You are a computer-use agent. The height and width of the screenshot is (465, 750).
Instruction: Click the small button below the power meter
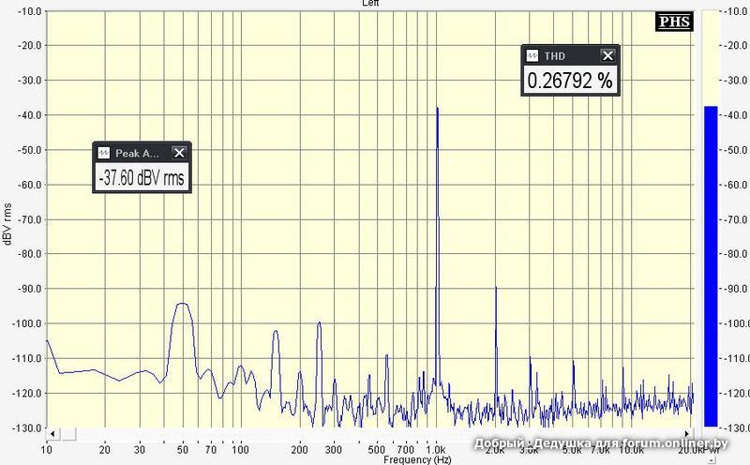click(712, 459)
